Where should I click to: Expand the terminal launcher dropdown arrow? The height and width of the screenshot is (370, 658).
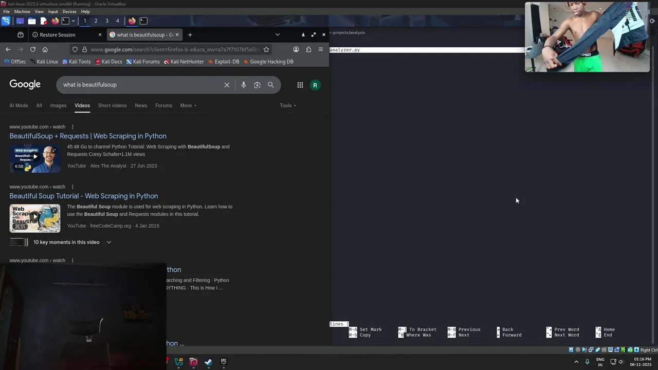[x=73, y=21]
